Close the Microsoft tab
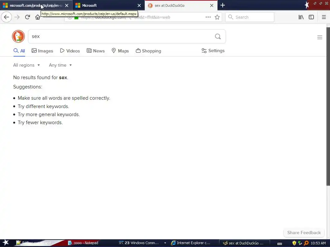Screen dimensions: 330x247 pyautogui.click(x=139, y=5)
